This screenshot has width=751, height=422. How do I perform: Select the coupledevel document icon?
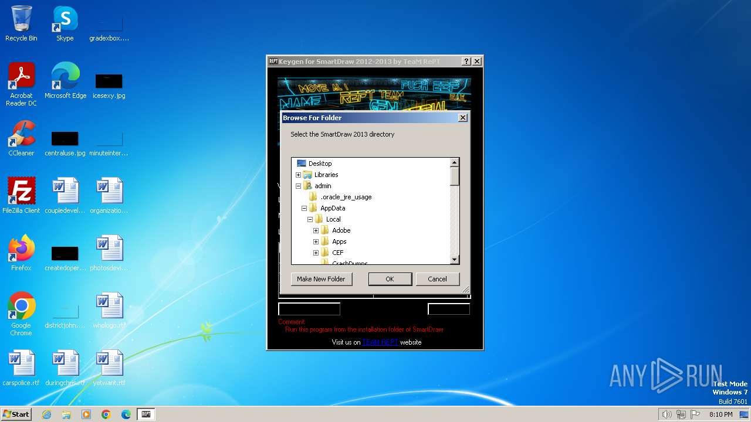click(65, 196)
